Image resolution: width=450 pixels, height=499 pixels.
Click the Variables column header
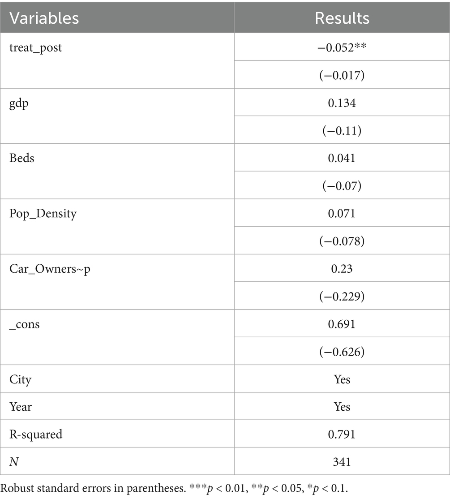tap(44, 17)
